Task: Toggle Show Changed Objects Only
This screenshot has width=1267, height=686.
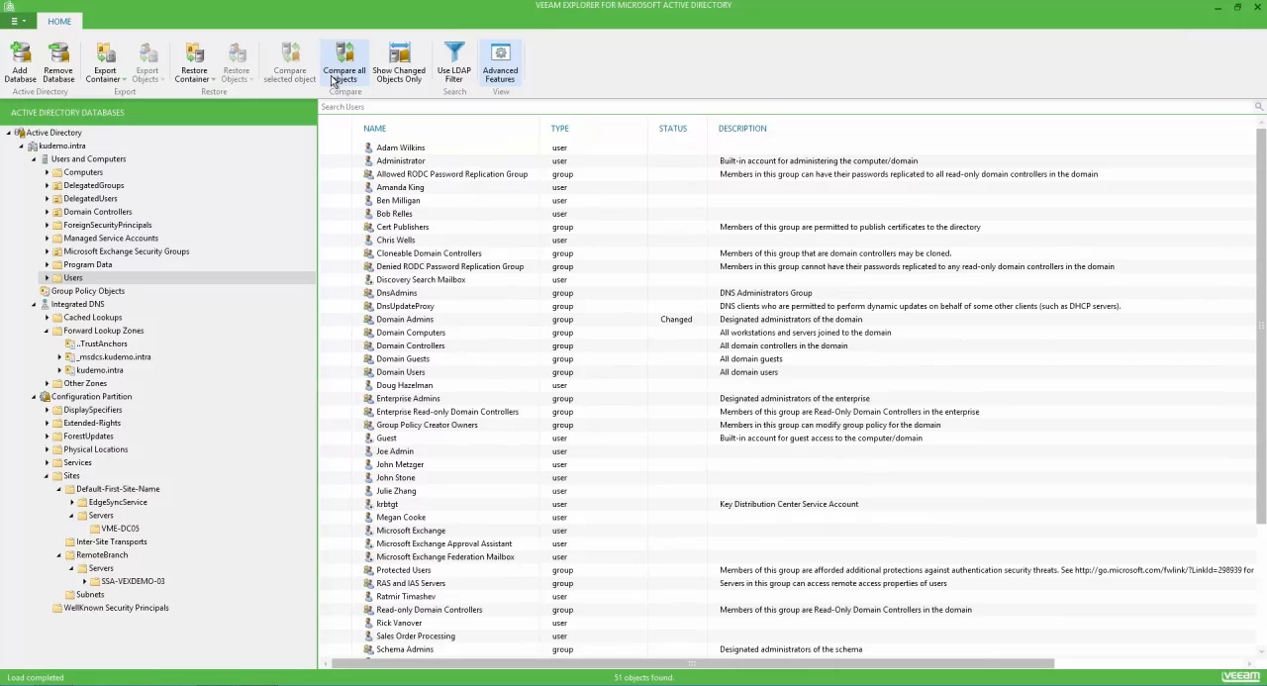Action: [399, 62]
